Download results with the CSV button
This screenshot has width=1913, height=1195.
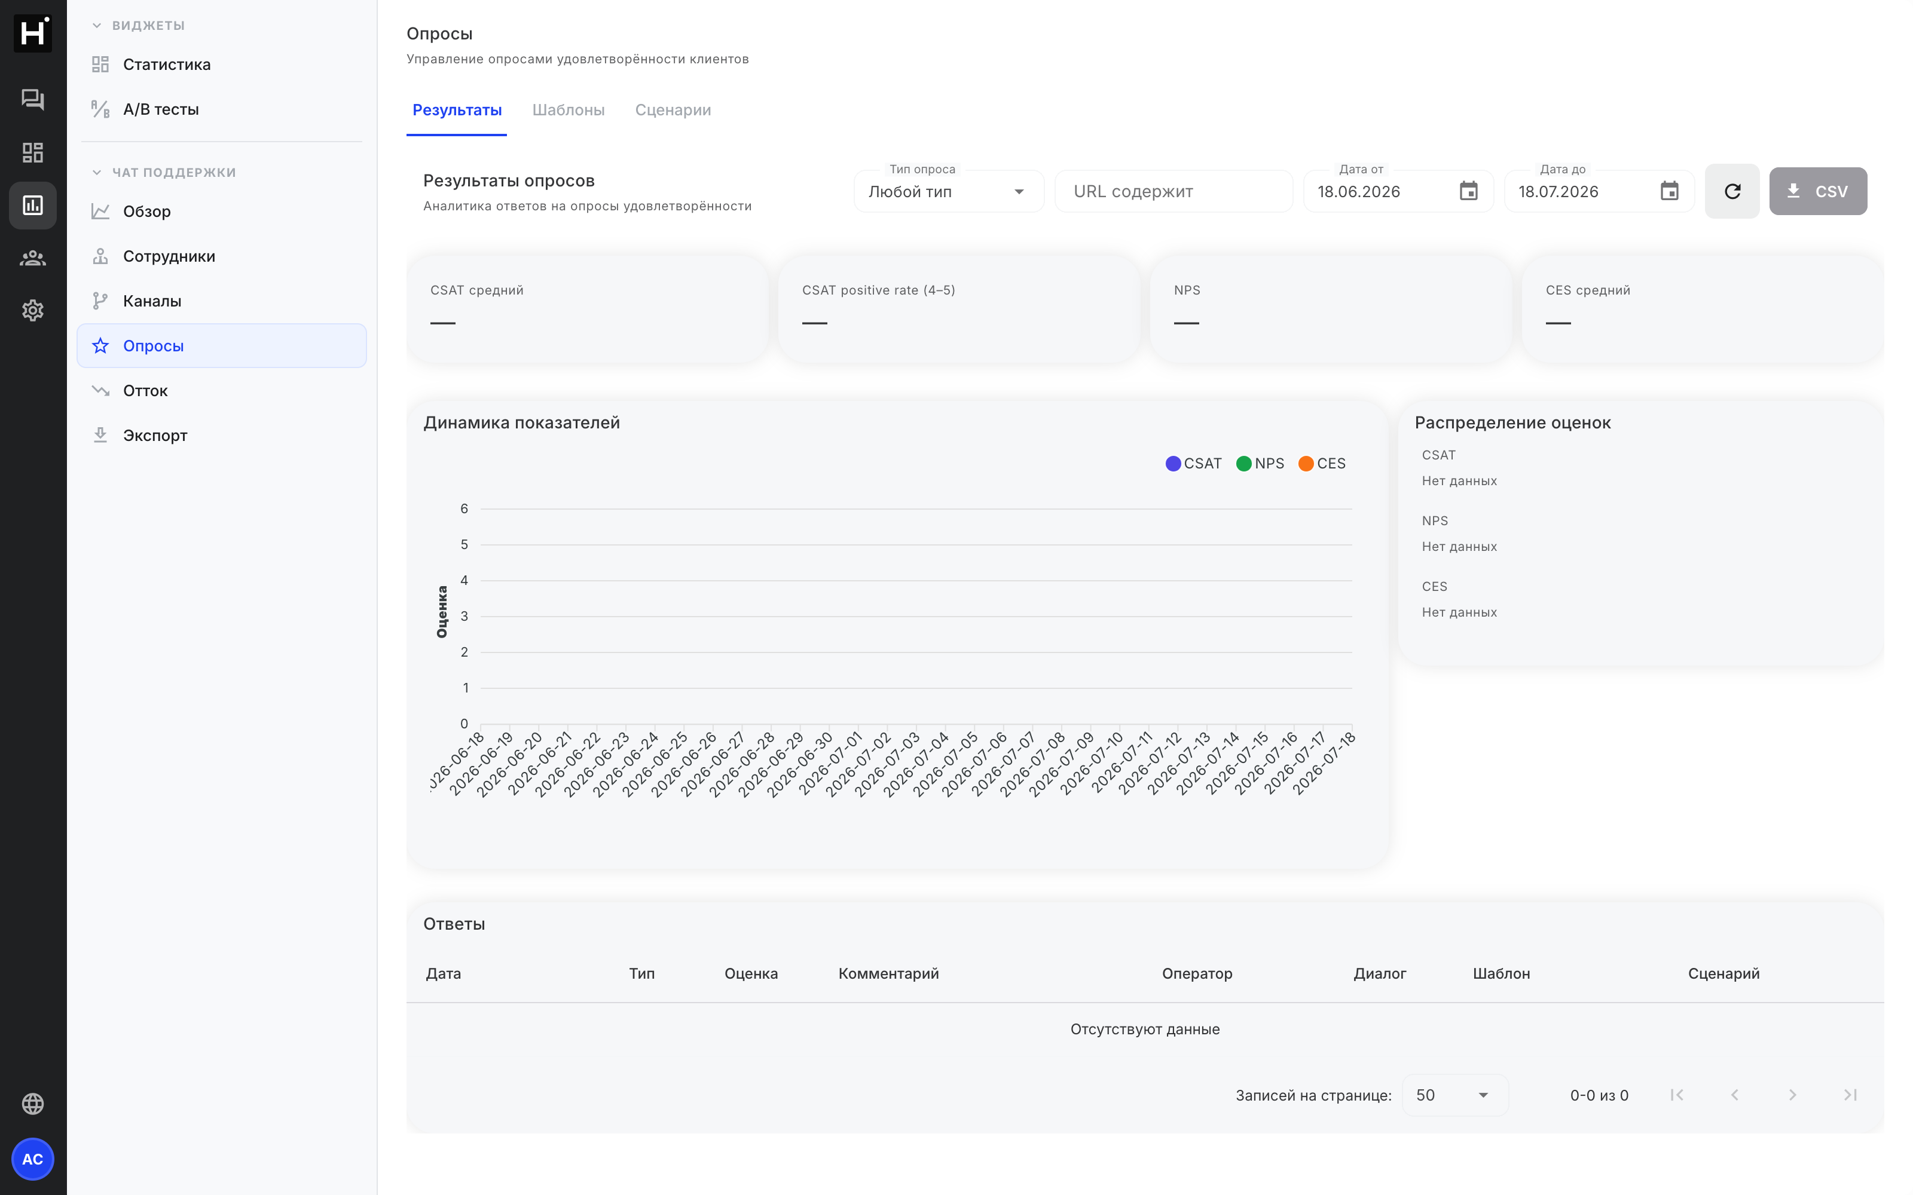click(x=1818, y=191)
